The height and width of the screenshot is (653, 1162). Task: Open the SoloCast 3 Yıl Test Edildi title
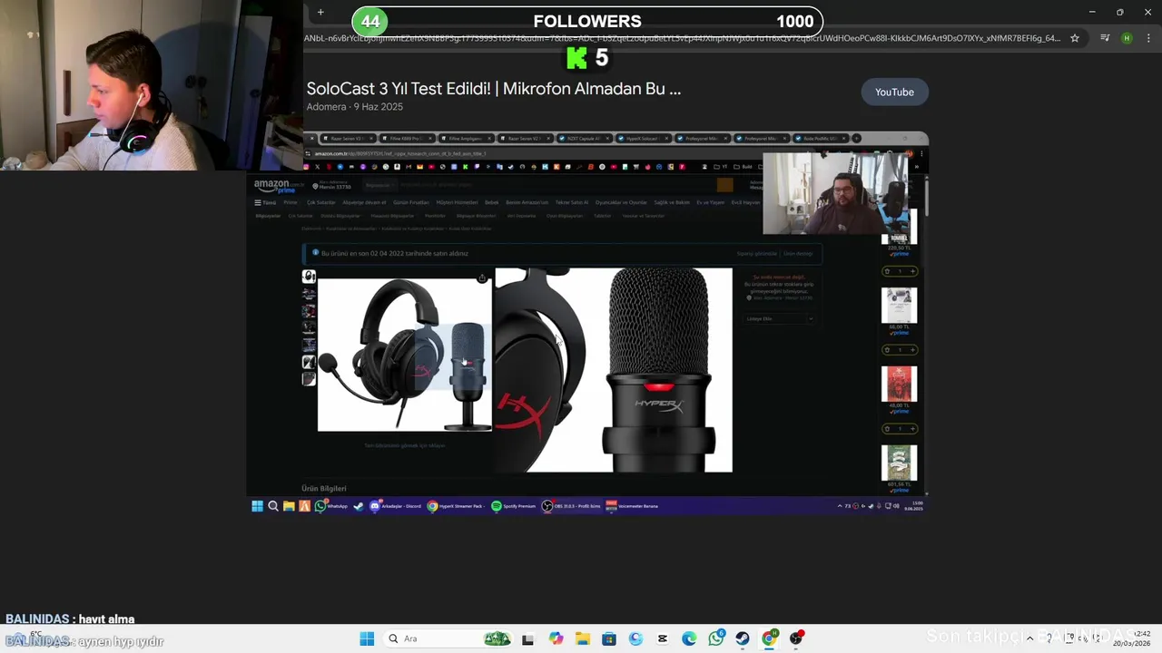493,89
